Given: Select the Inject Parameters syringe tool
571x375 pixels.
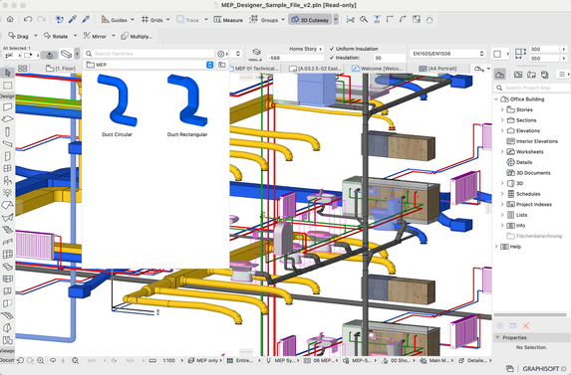Looking at the screenshot, I should click(86, 19).
